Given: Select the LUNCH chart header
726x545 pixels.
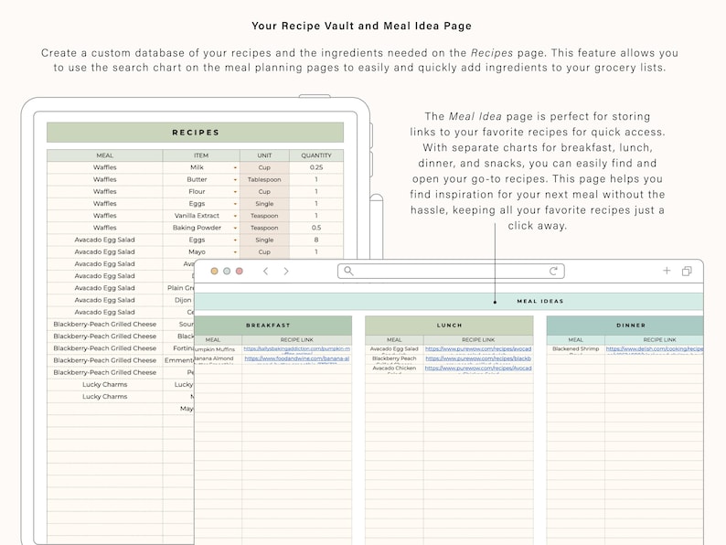Looking at the screenshot, I should tap(449, 326).
